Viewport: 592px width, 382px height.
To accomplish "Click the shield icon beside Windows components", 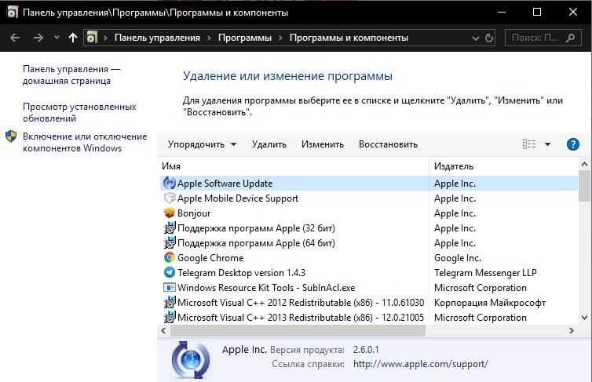I will [11, 136].
